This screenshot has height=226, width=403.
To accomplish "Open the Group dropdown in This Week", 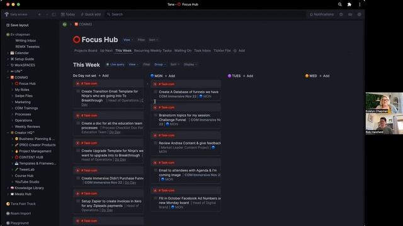I will pyautogui.click(x=160, y=65).
